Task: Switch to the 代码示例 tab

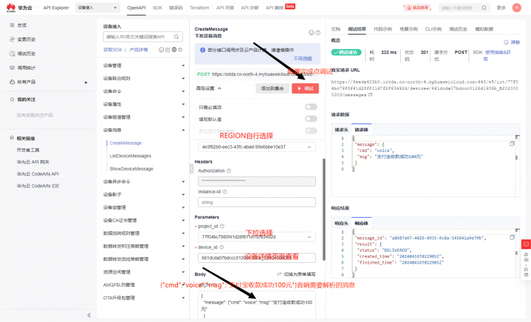Action: tap(382, 29)
